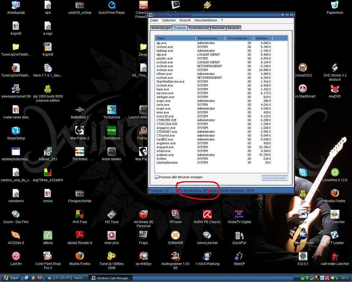Click the '[237-225-973] - Nachr...' taskbar button

point(66,278)
